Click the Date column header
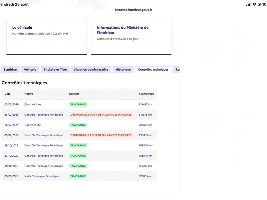Viewport: 267px width, 200px height. [7, 94]
